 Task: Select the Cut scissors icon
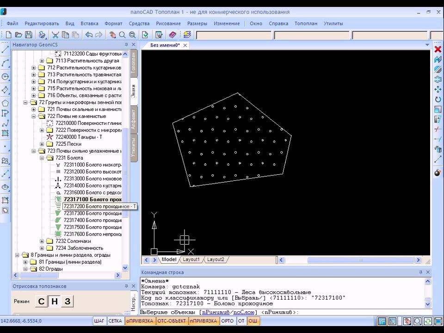[55, 35]
